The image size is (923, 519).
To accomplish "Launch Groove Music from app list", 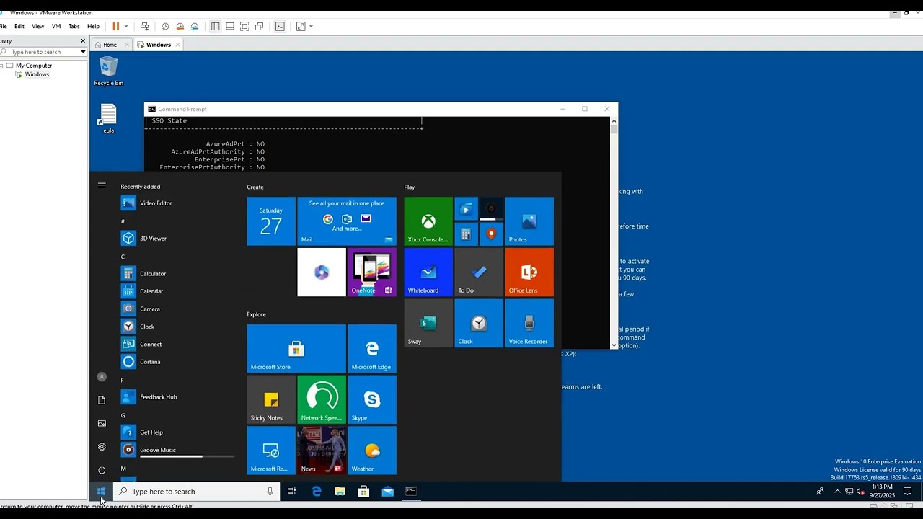I will (178, 450).
